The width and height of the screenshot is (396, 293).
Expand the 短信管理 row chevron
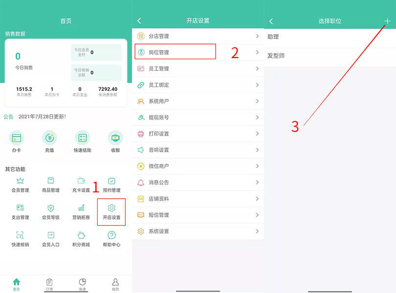[x=257, y=215]
